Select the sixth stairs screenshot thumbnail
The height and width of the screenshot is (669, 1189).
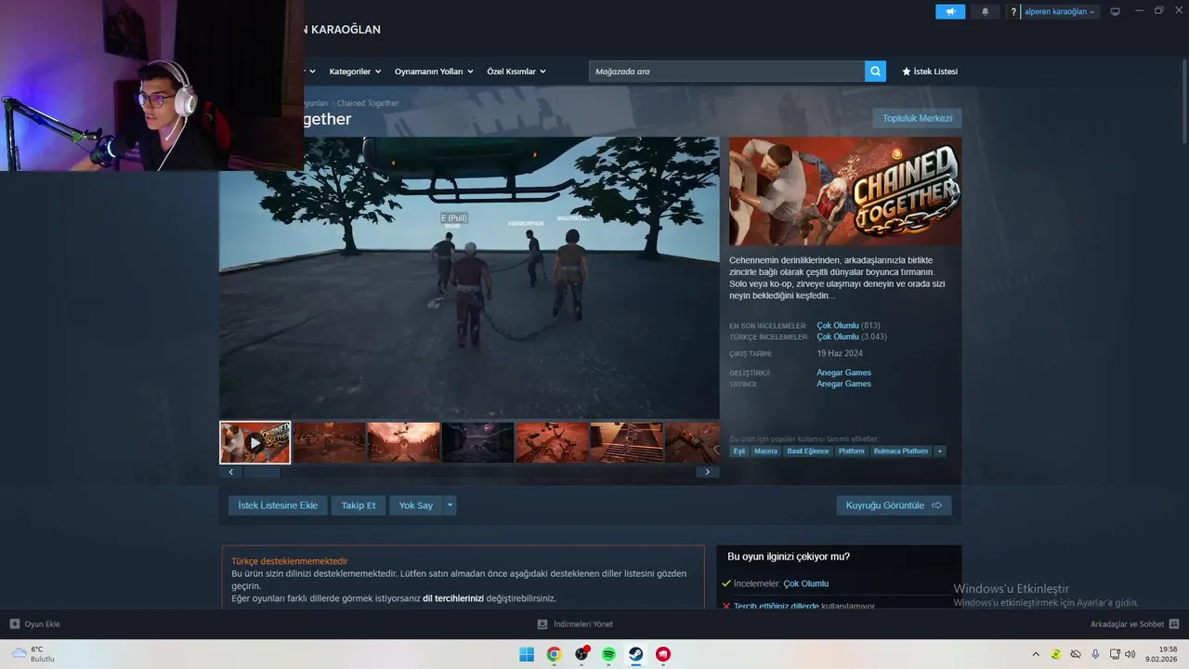pos(626,443)
